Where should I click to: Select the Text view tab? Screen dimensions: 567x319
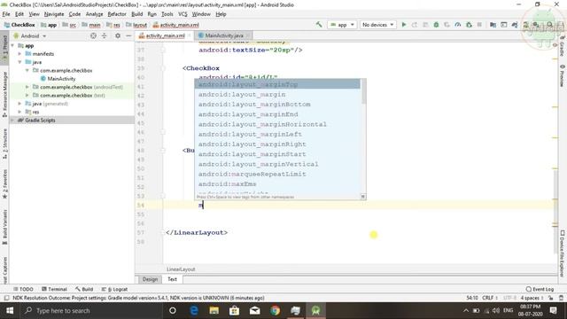pyautogui.click(x=172, y=279)
